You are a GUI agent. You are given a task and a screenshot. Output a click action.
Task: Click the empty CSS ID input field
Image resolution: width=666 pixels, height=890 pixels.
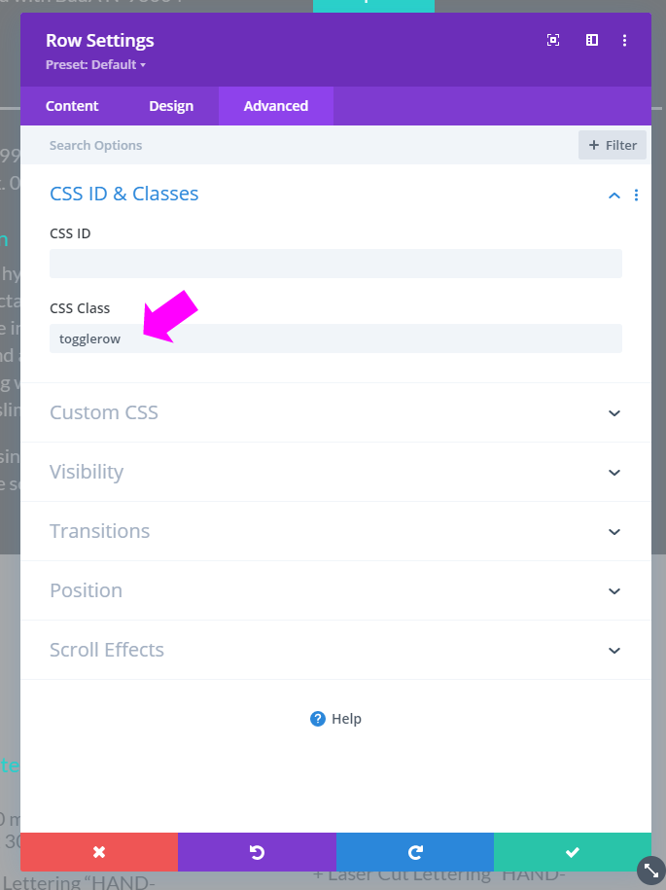coord(335,264)
